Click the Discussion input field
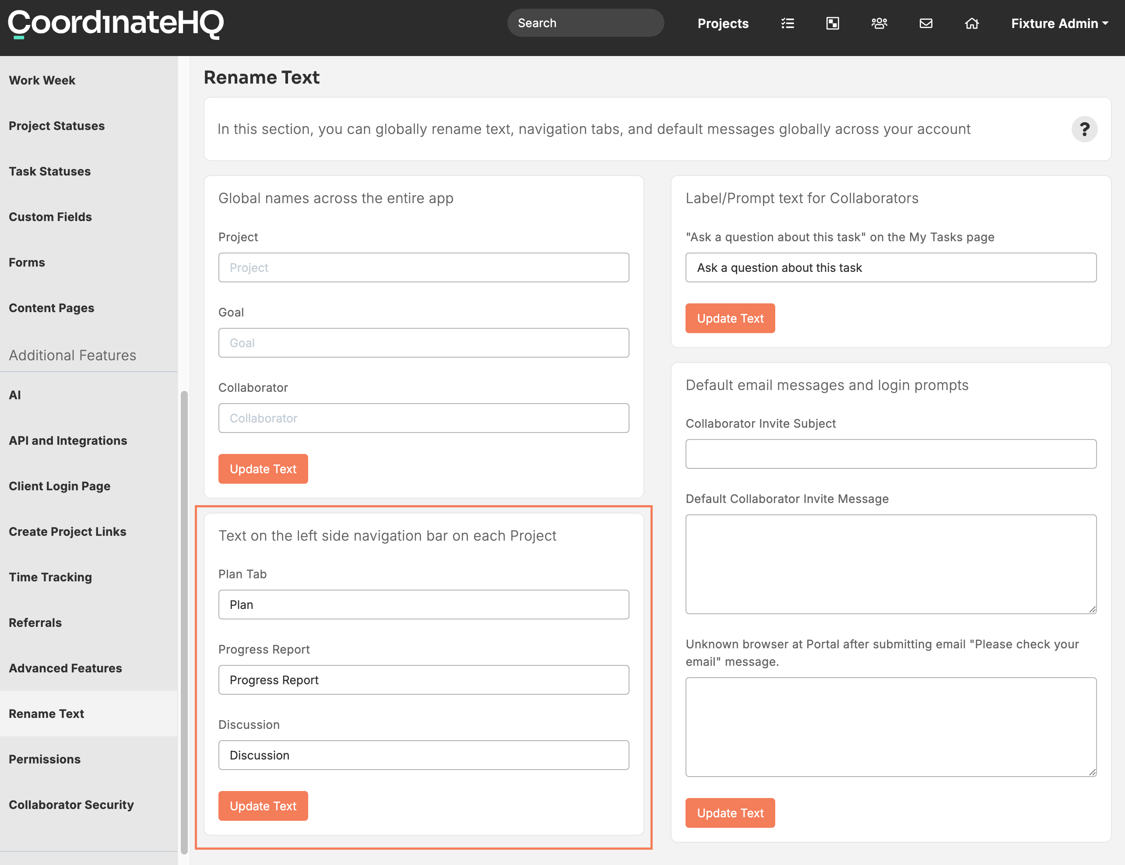Image resolution: width=1125 pixels, height=865 pixels. tap(423, 755)
